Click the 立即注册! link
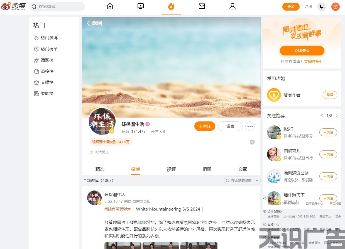The height and width of the screenshot is (249, 345). tap(313, 62)
